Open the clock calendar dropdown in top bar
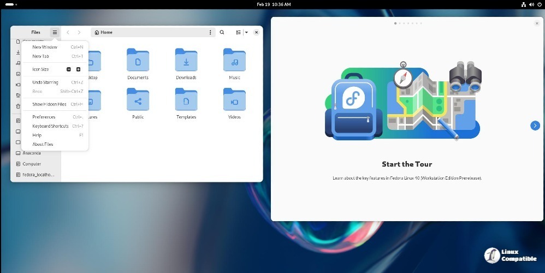This screenshot has height=273, width=545. pos(274,4)
